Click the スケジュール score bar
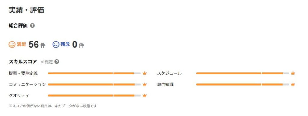The image size is (308, 116). pyautogui.click(x=243, y=74)
